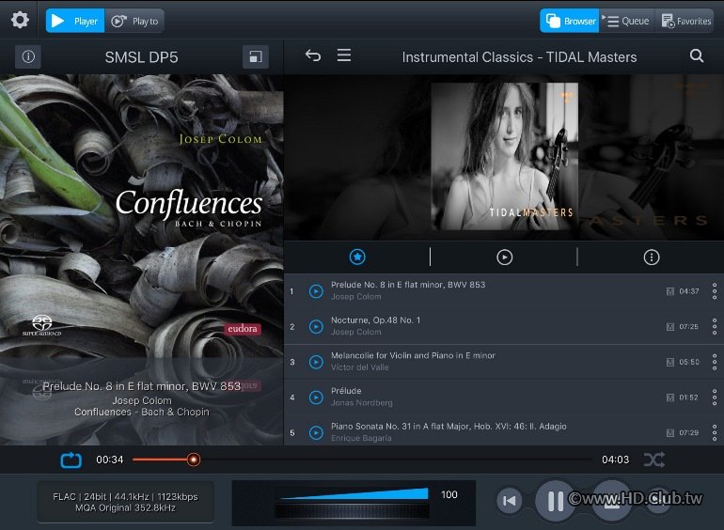Go back using the return arrow icon
Viewport: 724px width, 530px height.
(313, 56)
